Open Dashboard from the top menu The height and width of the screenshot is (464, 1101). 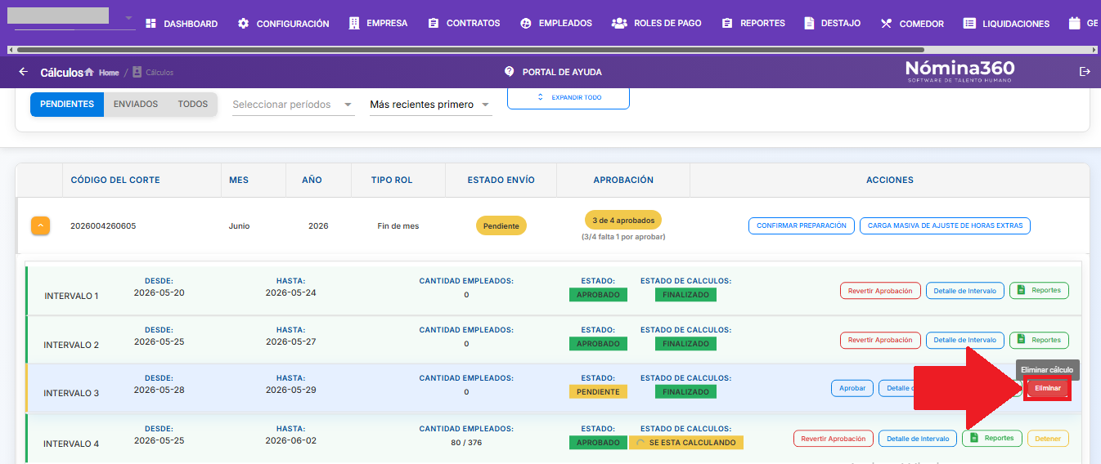[x=181, y=24]
